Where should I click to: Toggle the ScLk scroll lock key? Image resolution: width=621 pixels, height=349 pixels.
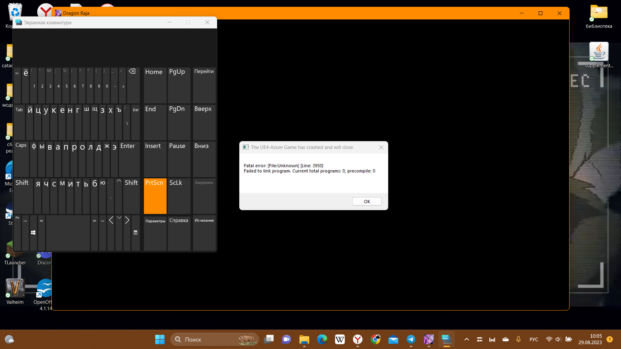click(179, 196)
